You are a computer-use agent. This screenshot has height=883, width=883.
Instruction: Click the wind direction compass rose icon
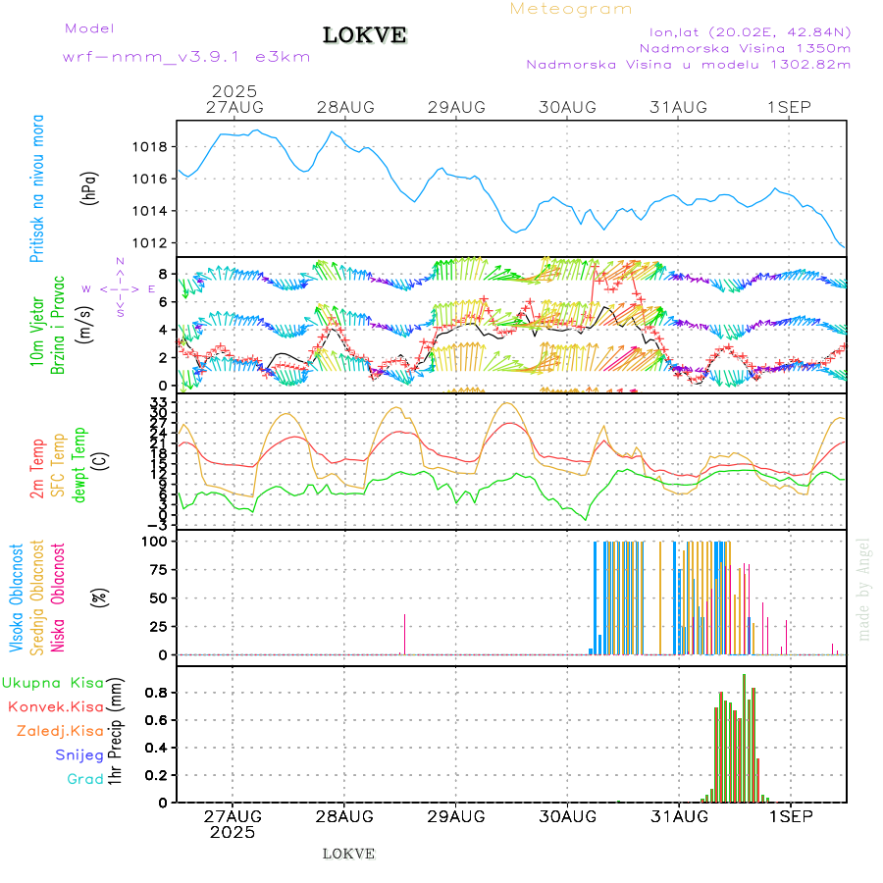tap(120, 288)
